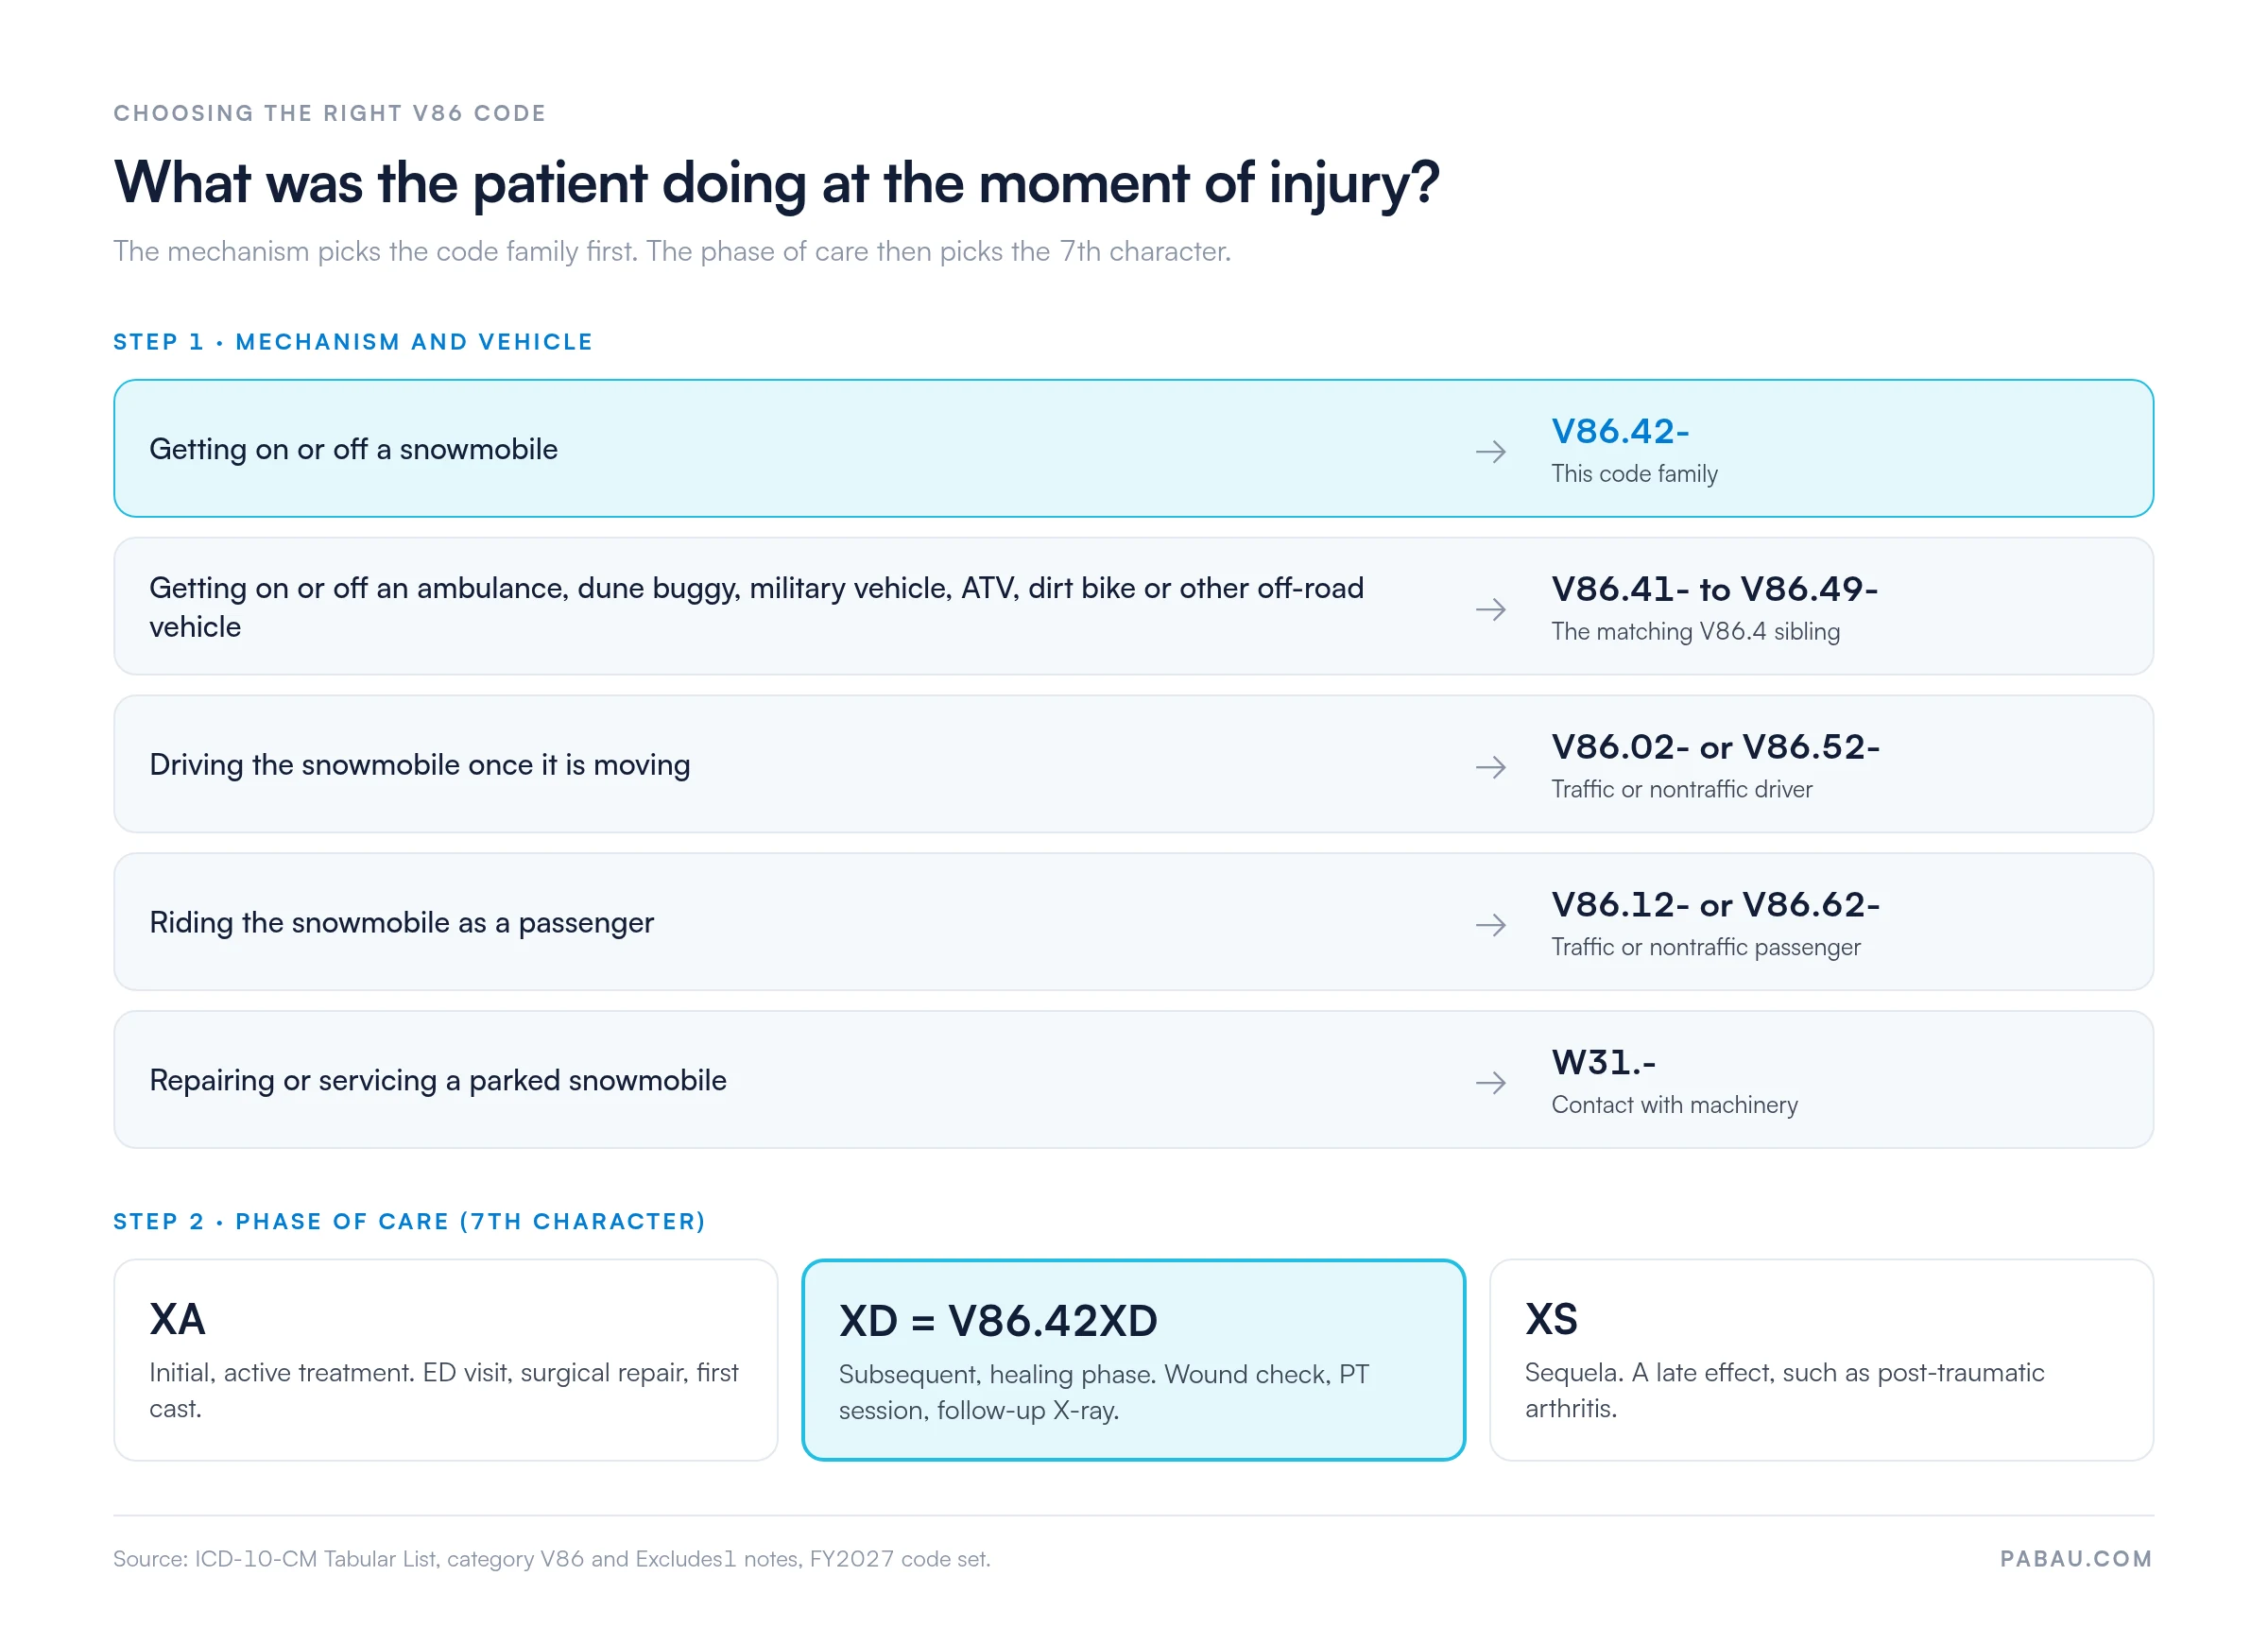Click the arrow beside V86.42- code family

1490,452
